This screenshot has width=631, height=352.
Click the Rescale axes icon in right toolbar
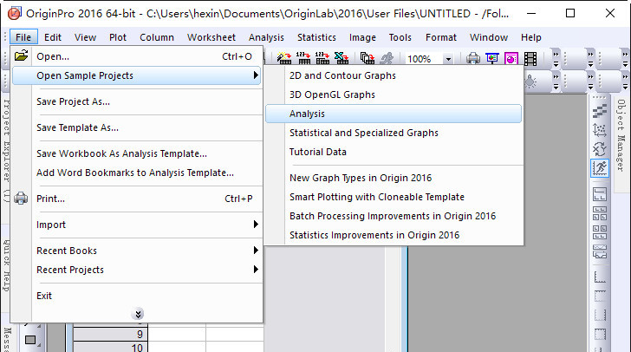tap(600, 130)
